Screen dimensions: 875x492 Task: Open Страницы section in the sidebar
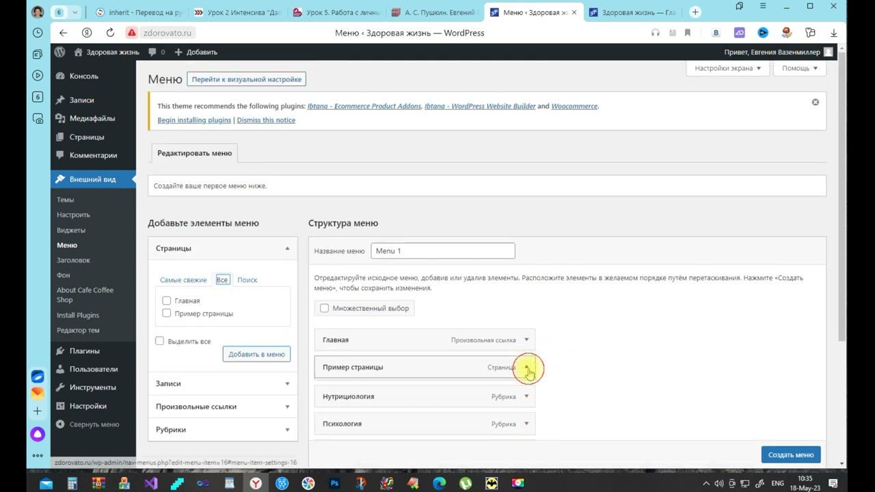[x=87, y=137]
